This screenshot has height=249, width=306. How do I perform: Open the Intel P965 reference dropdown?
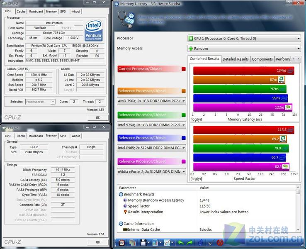tap(151, 148)
